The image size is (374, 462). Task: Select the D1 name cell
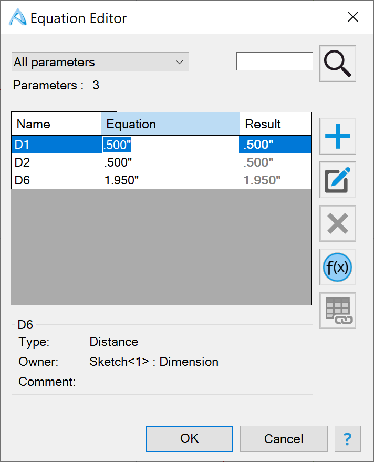point(56,145)
